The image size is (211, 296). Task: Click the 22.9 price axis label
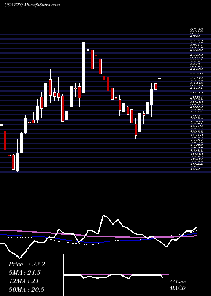[x=195, y=64]
